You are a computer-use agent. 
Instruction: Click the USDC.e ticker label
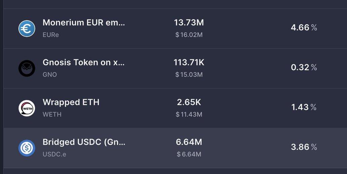coord(54,154)
